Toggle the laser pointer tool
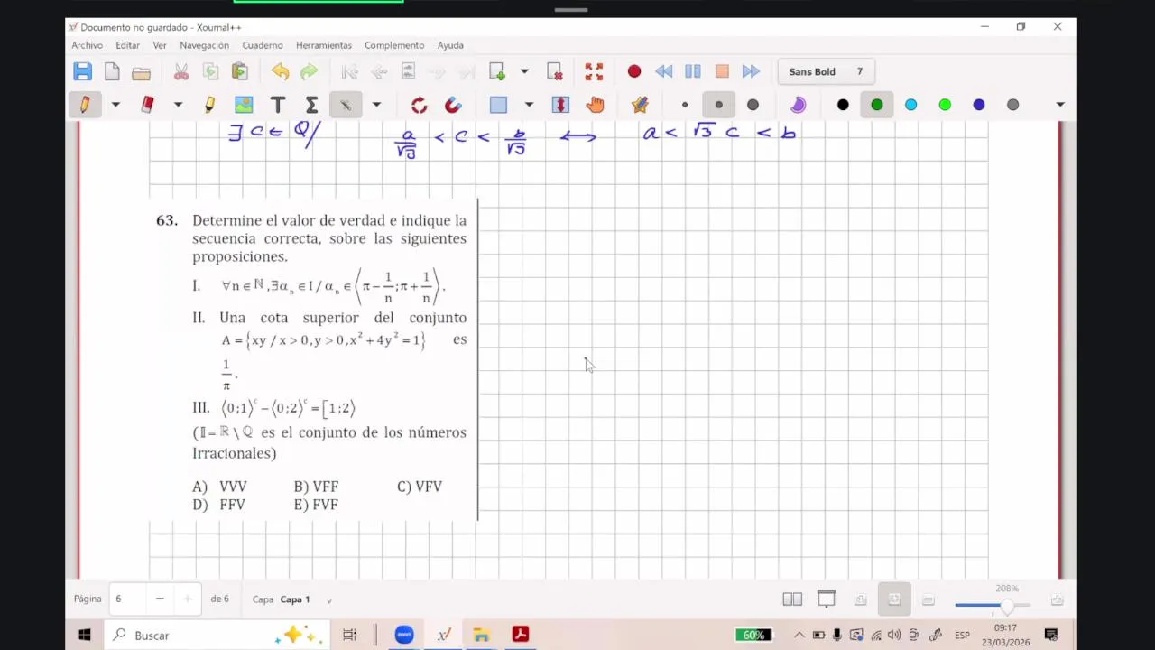Viewport: 1155px width, 650px height. pos(346,105)
